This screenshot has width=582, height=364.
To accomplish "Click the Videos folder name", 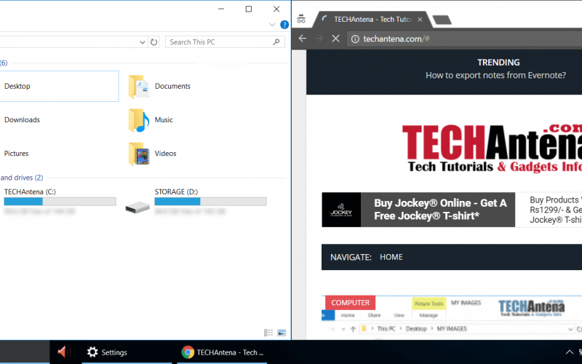I will pyautogui.click(x=166, y=154).
